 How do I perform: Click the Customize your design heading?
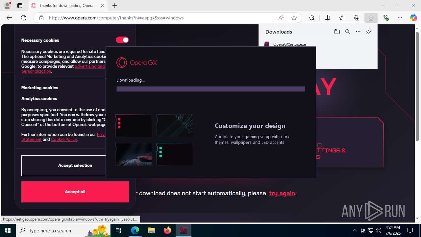[x=250, y=126]
